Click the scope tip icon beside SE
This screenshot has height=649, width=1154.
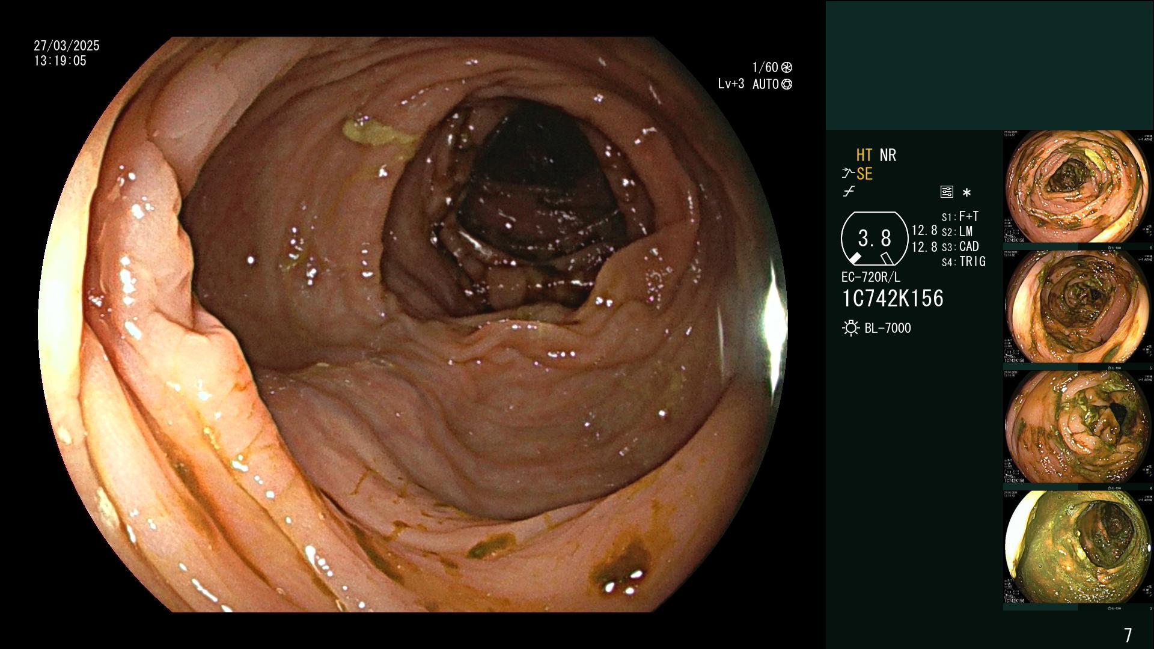847,174
